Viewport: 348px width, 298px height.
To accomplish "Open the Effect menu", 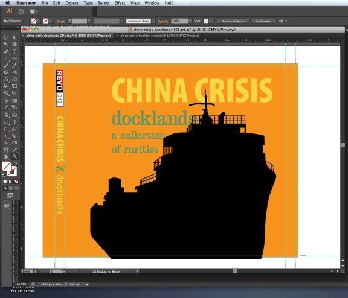I will point(120,3).
